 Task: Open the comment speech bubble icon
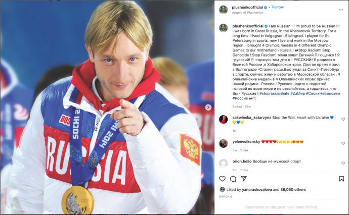pos(233,179)
